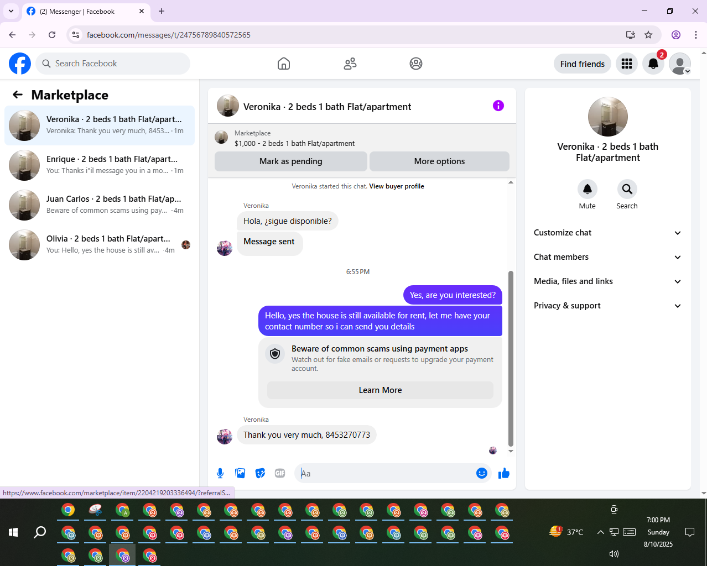The width and height of the screenshot is (707, 566).
Task: Click Veronika's large profile thumbnail in details panel
Action: click(x=608, y=117)
